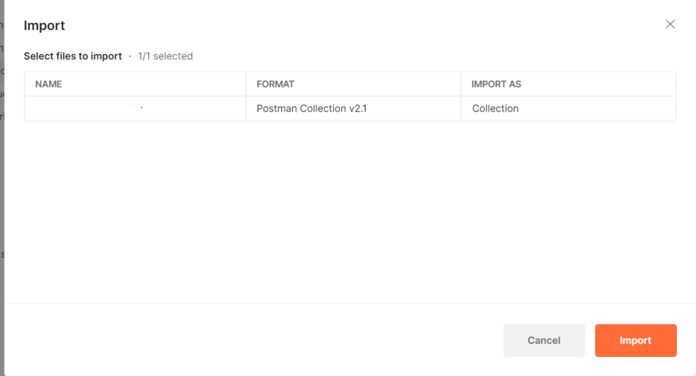696x376 pixels.
Task: Click the "Select files to import" label
Action: pos(73,56)
